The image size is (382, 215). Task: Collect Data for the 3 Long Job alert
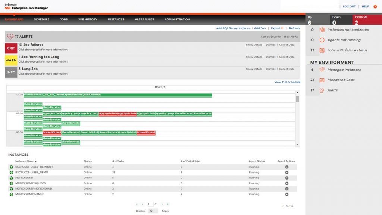[287, 69]
